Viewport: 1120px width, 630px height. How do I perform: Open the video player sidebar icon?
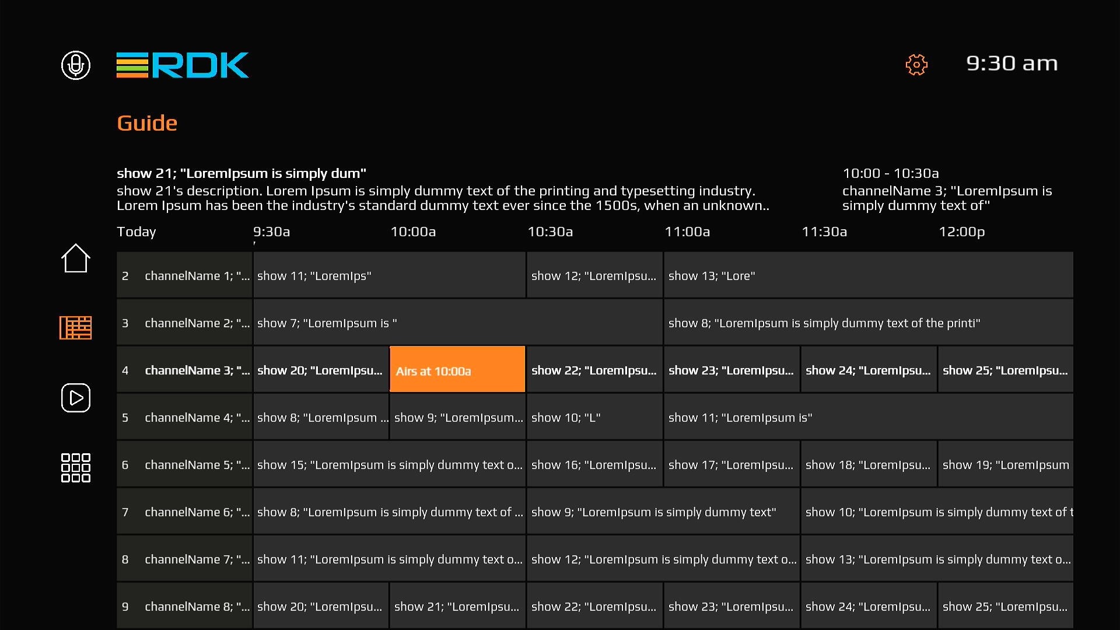[x=76, y=398]
